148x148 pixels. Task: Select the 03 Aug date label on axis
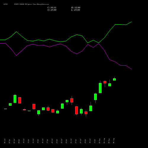pos(99,141)
